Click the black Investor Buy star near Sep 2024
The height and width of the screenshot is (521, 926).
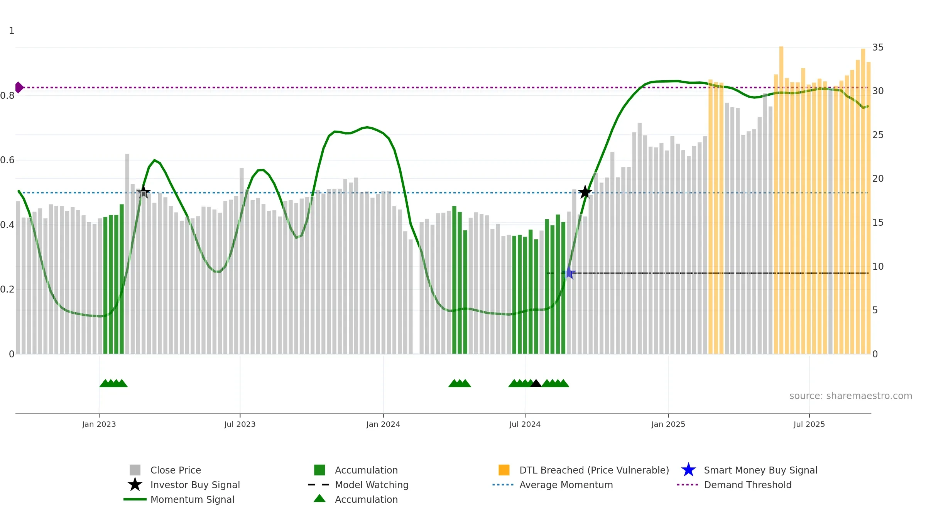(x=585, y=192)
